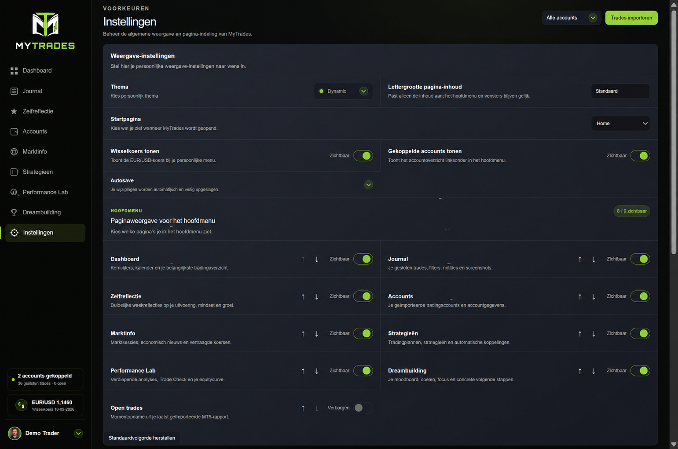Click the Zelfreflectie star icon
The image size is (678, 449).
click(x=14, y=111)
